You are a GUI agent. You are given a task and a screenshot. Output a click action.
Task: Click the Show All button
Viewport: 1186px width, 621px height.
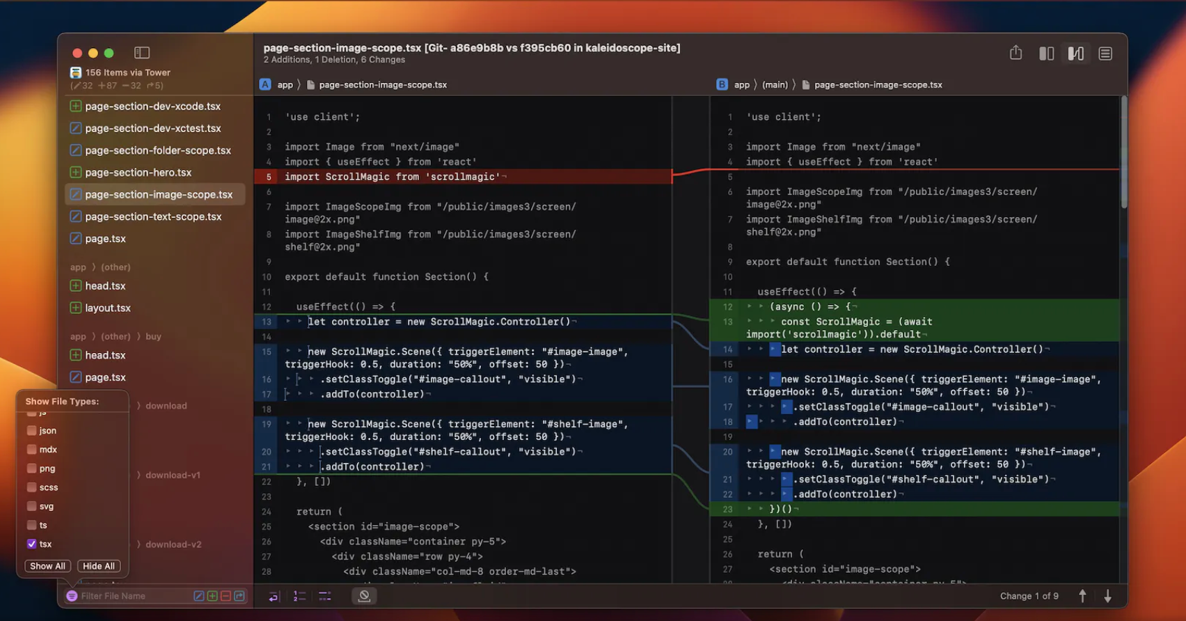[47, 566]
